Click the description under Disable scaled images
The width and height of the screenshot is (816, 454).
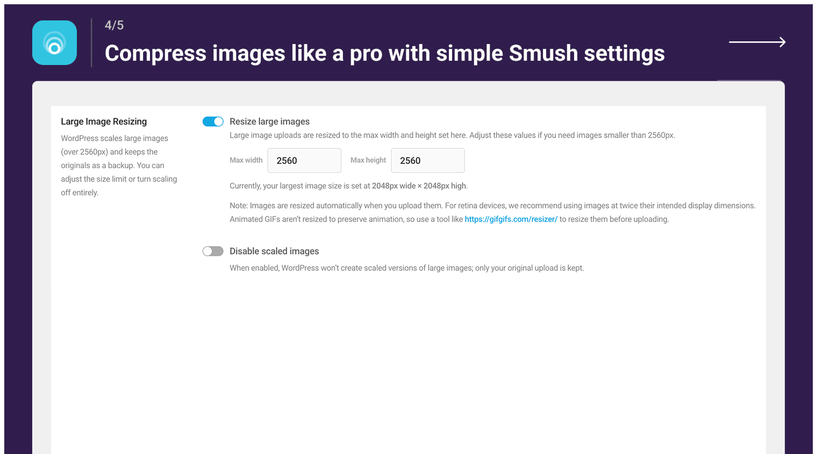406,268
